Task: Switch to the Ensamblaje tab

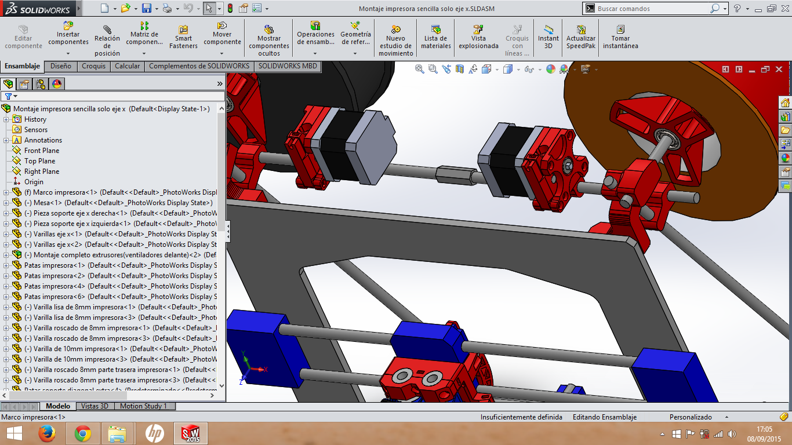Action: tap(22, 66)
